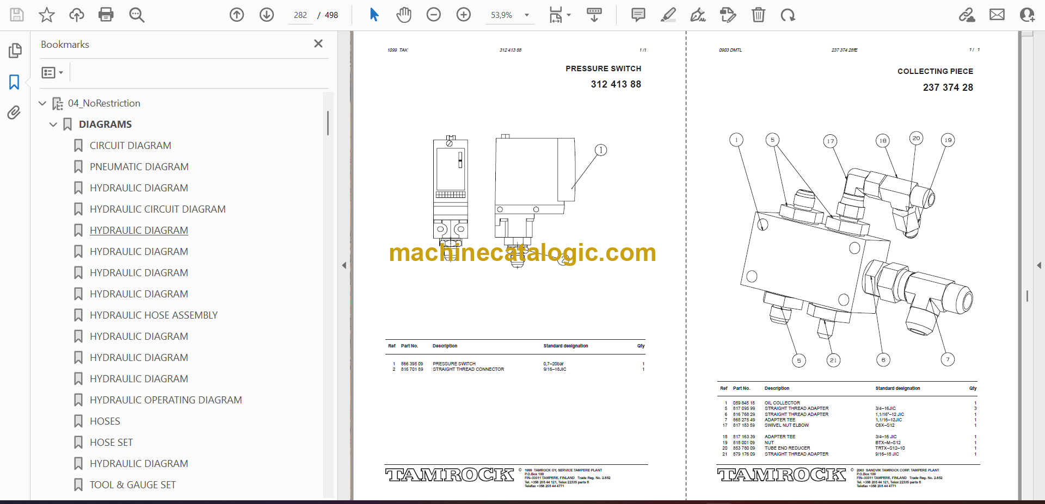Select the DIAGRAMS bookmark
The height and width of the screenshot is (504, 1045).
pyautogui.click(x=105, y=125)
